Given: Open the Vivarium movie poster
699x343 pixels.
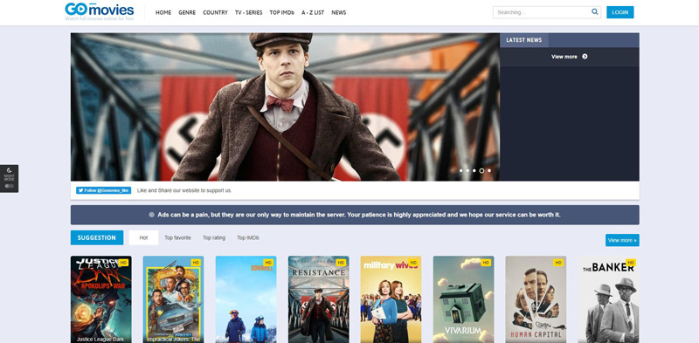Looking at the screenshot, I should 464,299.
